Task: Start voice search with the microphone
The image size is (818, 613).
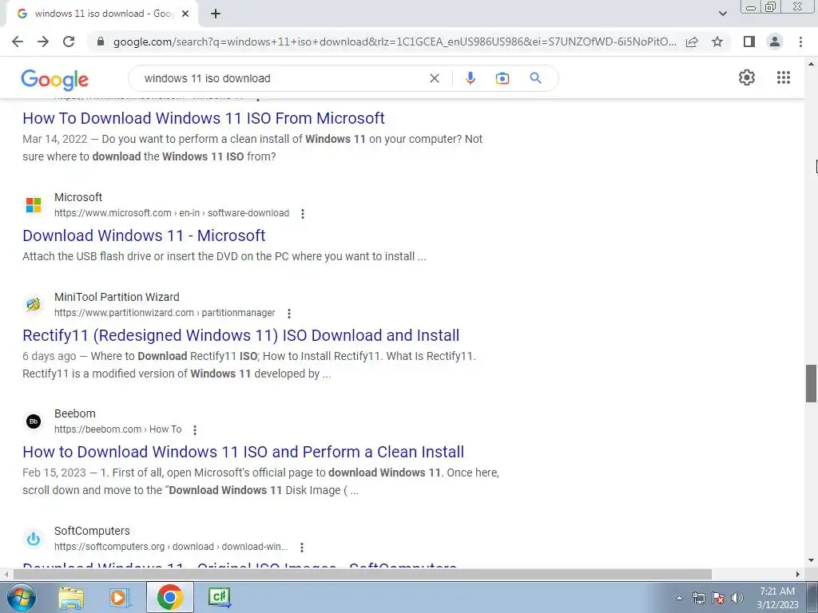Action: coord(470,78)
